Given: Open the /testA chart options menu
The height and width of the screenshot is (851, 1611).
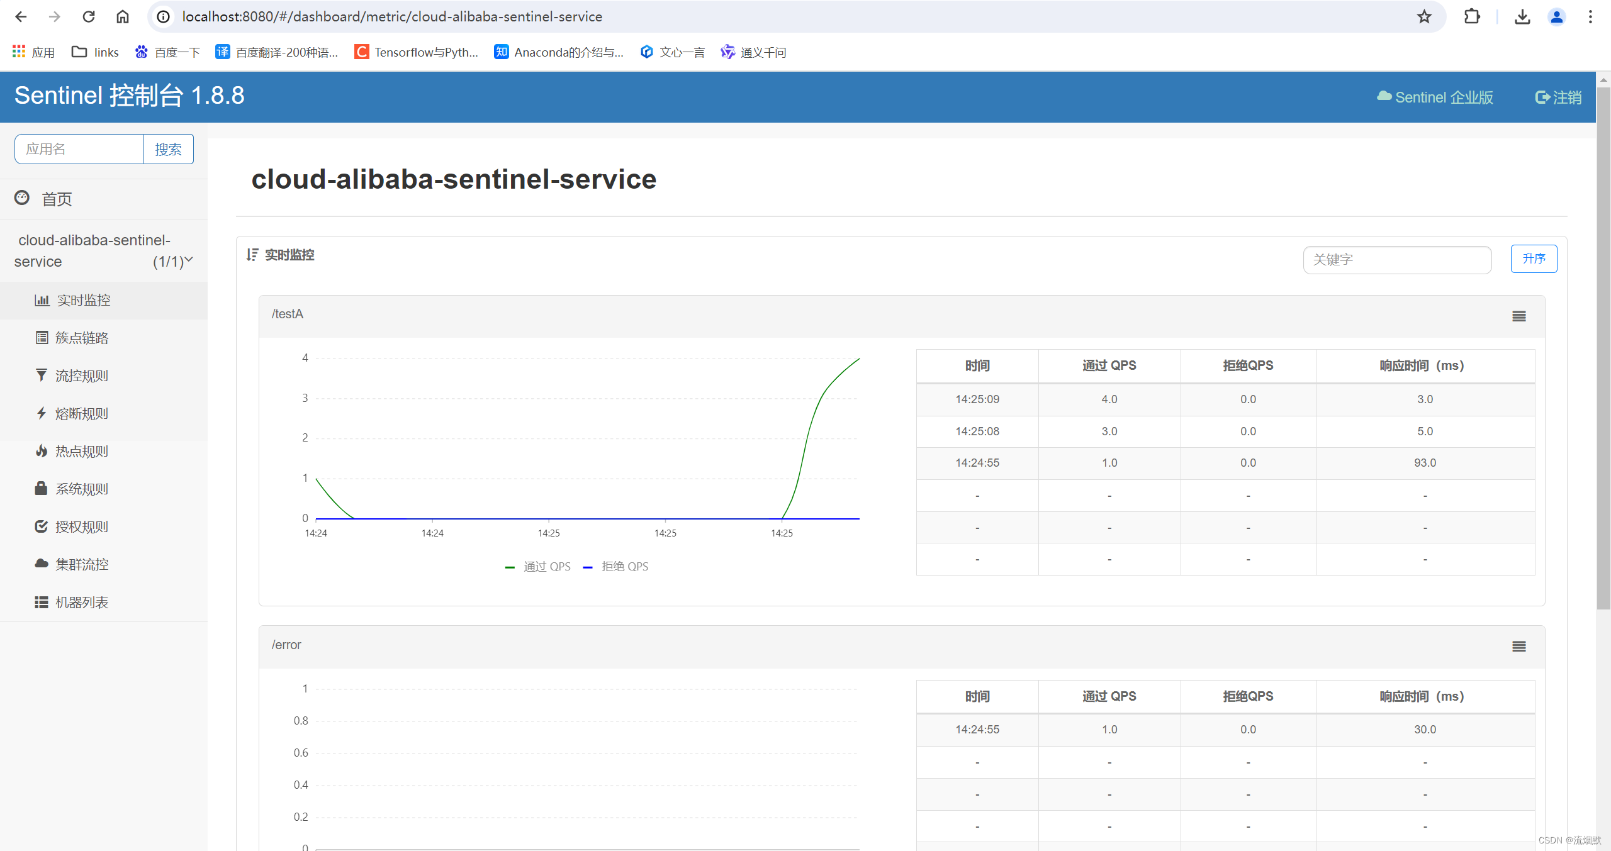Looking at the screenshot, I should (1520, 316).
